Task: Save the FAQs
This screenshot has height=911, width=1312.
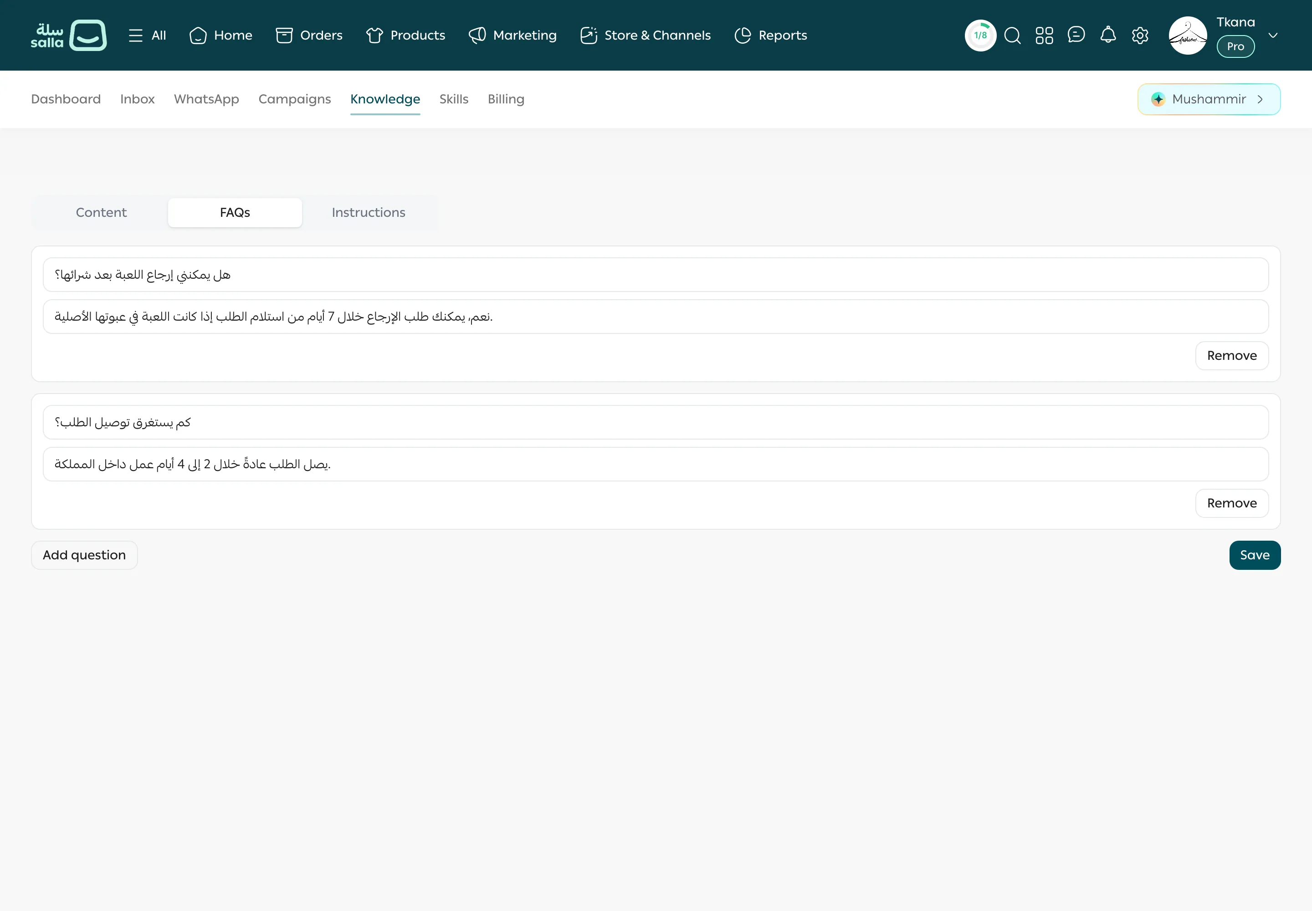Action: pyautogui.click(x=1254, y=555)
